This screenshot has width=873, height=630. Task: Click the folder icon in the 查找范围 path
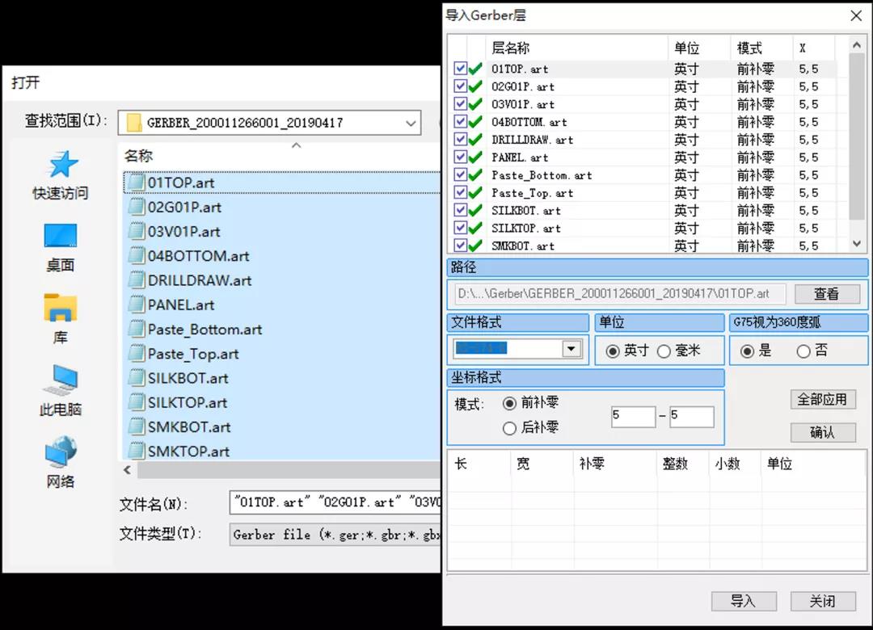click(x=136, y=122)
